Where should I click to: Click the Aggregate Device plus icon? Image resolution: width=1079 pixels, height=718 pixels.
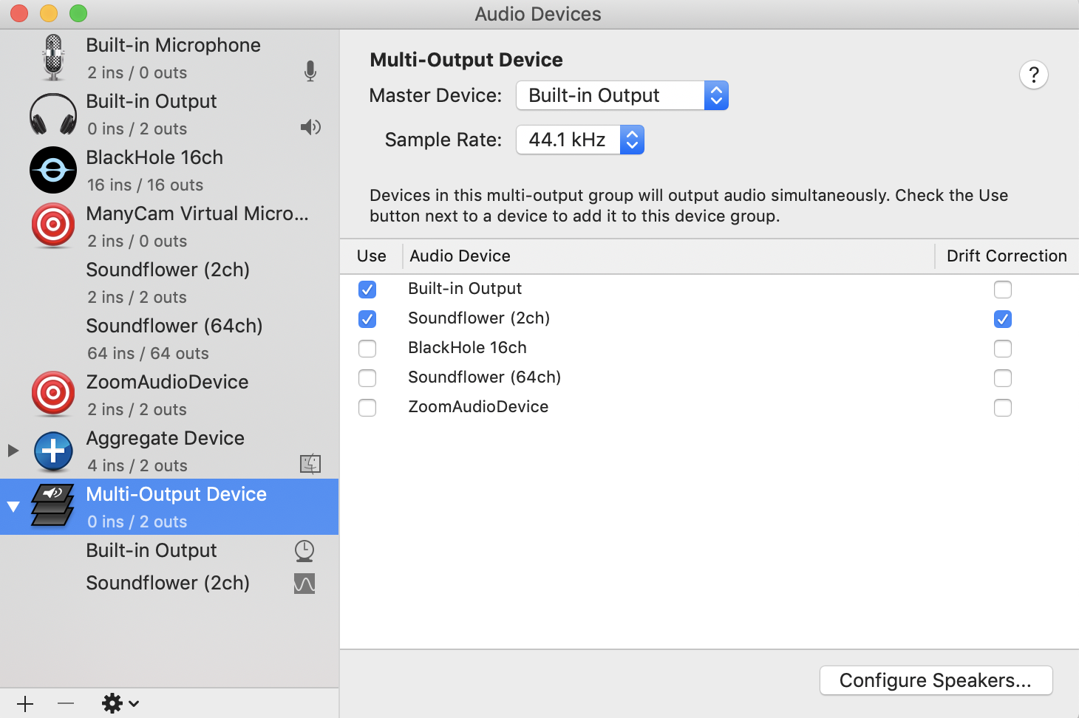coord(53,451)
